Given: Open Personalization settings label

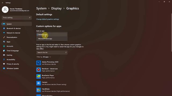Looking at the screenshot, I should [12, 37].
